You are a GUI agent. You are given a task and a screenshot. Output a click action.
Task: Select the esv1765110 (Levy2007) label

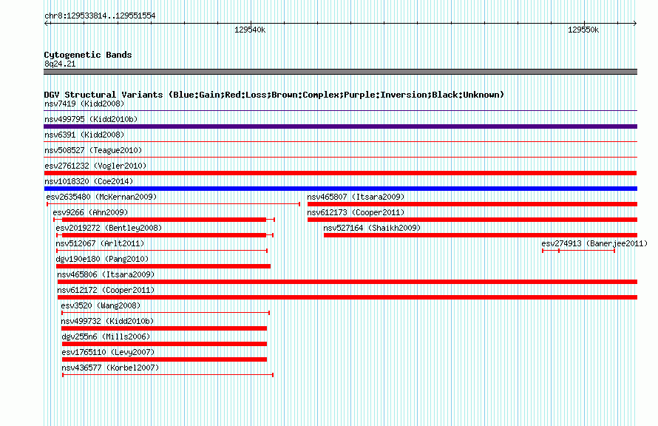pos(108,352)
